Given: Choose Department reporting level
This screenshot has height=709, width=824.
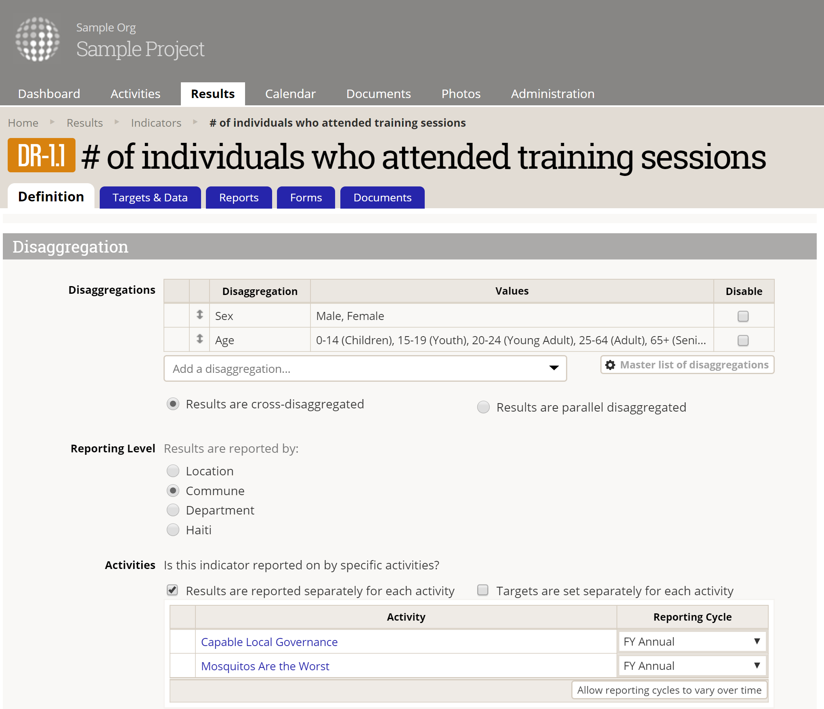Looking at the screenshot, I should [173, 510].
